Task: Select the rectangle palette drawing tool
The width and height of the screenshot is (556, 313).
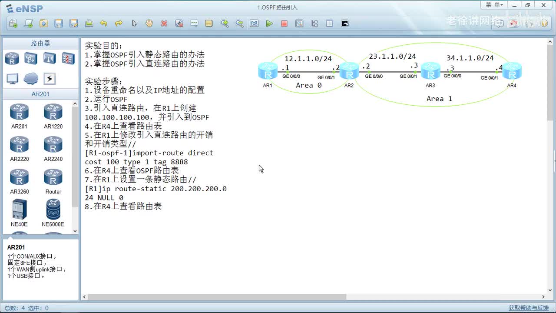Action: coord(209,23)
